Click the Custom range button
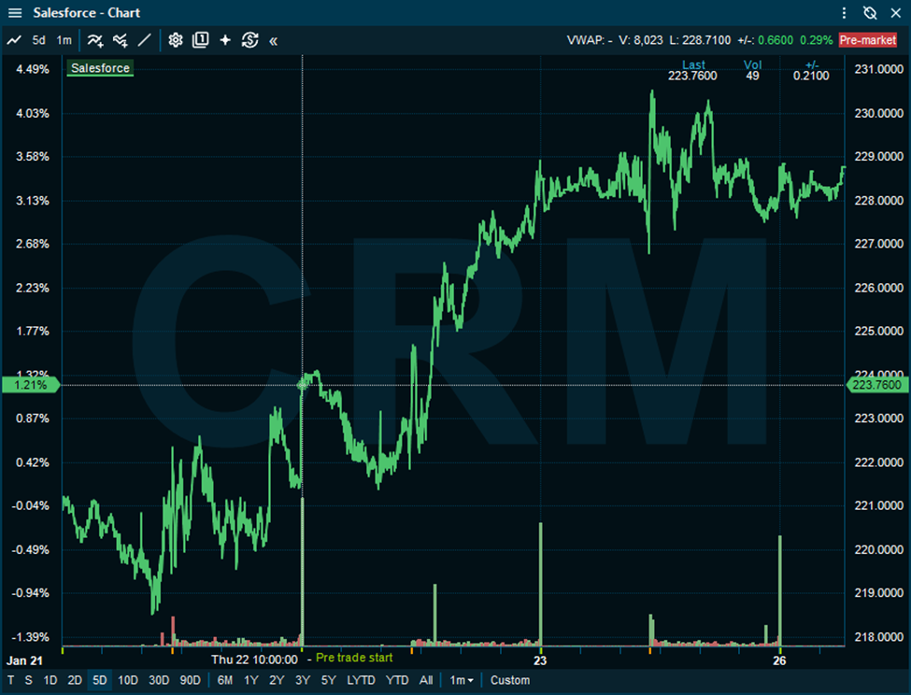The image size is (911, 695). 510,680
